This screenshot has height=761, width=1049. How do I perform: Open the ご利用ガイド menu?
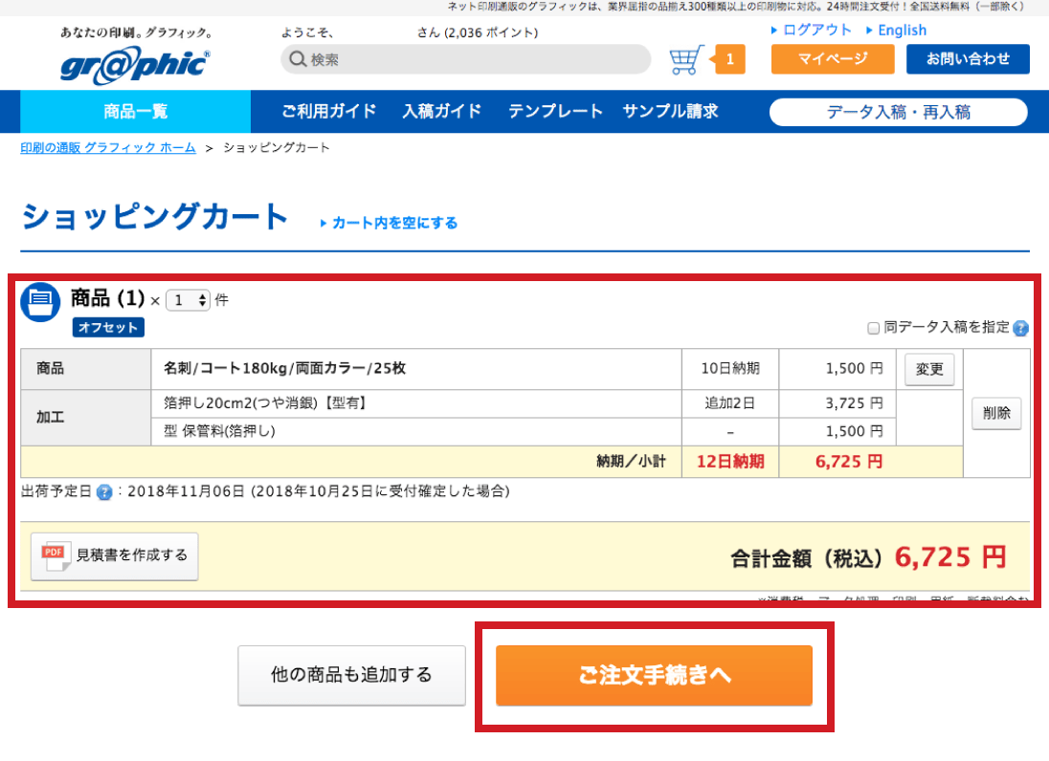coord(328,112)
